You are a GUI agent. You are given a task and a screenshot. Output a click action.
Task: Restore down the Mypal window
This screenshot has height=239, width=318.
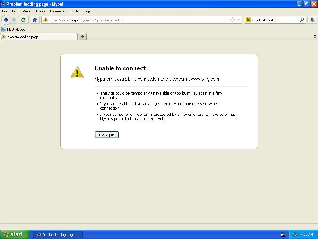tap(307, 4)
